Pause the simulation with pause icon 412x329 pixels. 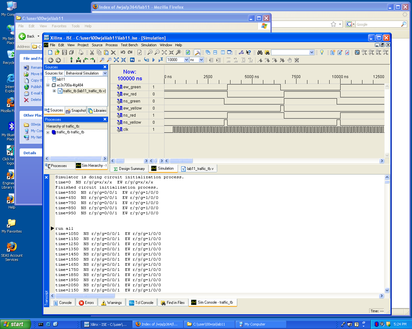click(x=139, y=60)
